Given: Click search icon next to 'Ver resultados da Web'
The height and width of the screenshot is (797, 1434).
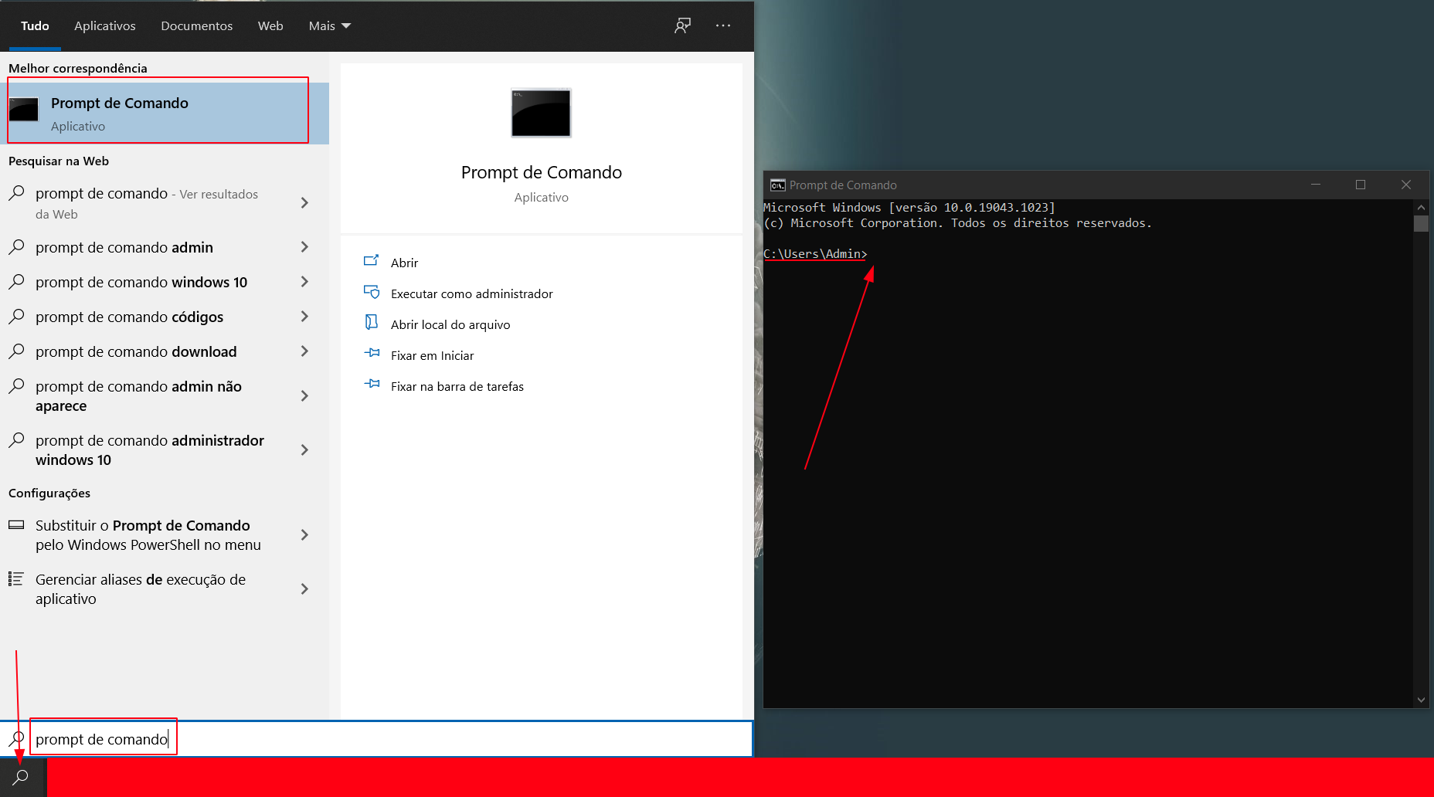Looking at the screenshot, I should coord(16,193).
